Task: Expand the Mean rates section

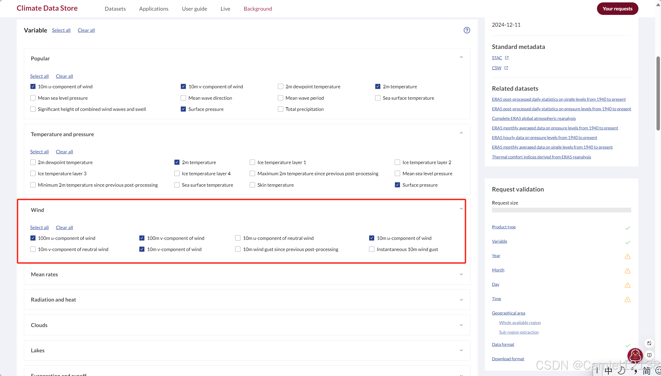Action: (x=461, y=274)
